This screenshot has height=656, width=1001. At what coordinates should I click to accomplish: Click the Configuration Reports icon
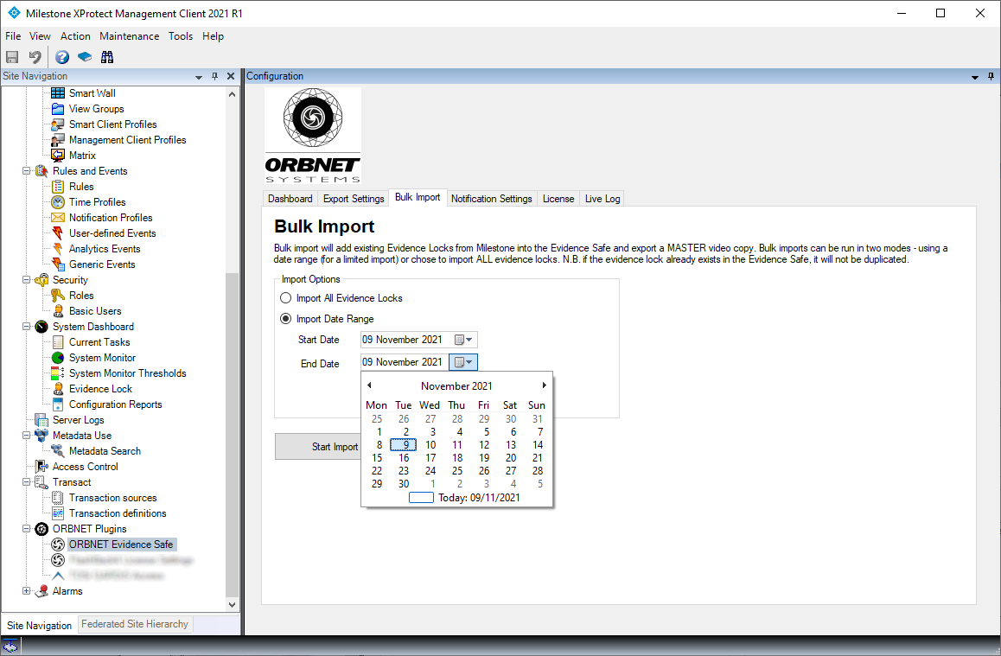[58, 404]
